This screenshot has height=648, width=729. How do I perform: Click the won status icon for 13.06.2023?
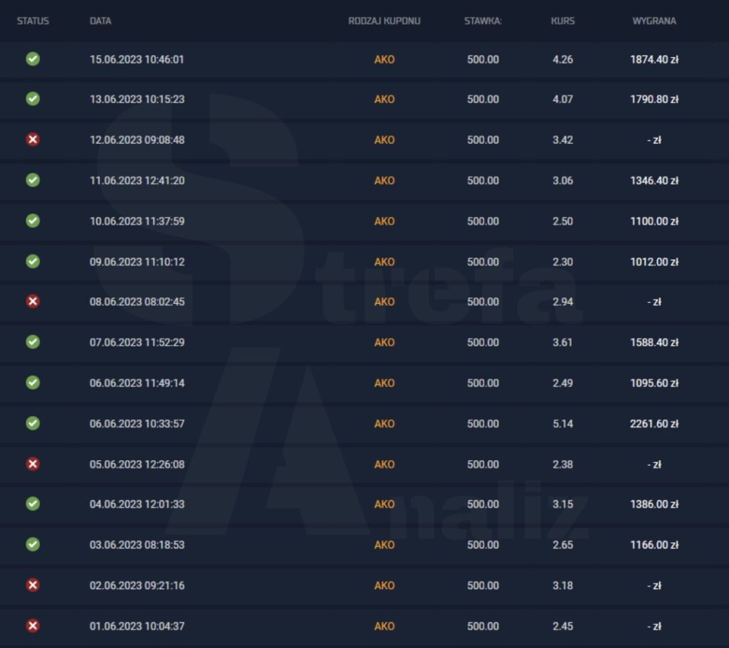[33, 99]
